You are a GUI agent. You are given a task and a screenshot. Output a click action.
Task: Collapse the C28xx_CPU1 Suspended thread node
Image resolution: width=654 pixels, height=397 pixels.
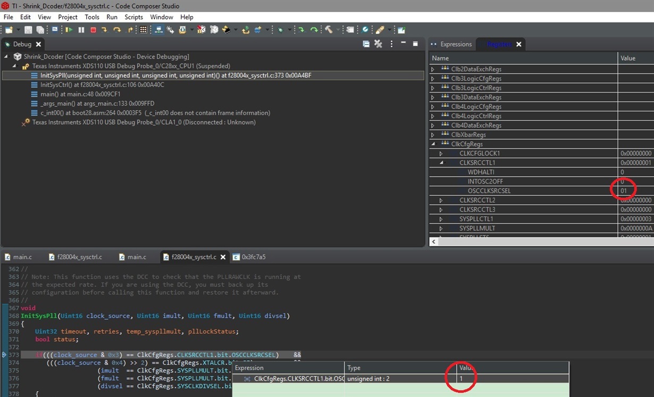tap(15, 66)
